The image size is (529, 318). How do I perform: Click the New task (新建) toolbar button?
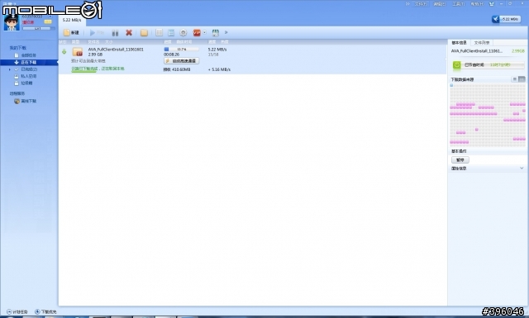coord(71,33)
